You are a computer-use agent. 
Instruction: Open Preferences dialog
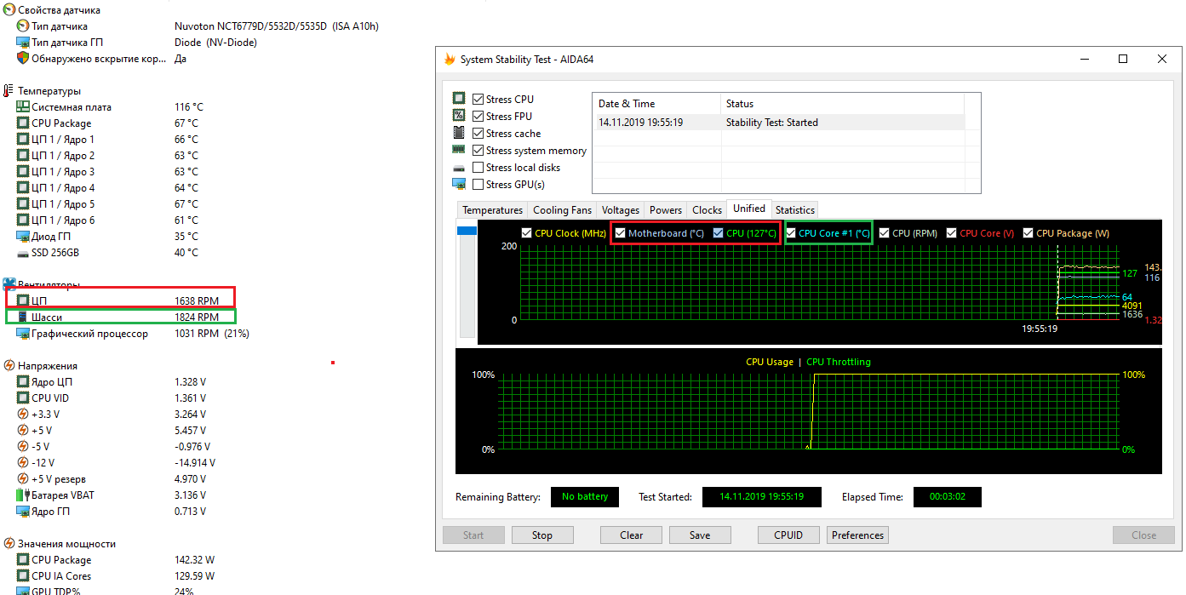[x=857, y=535]
